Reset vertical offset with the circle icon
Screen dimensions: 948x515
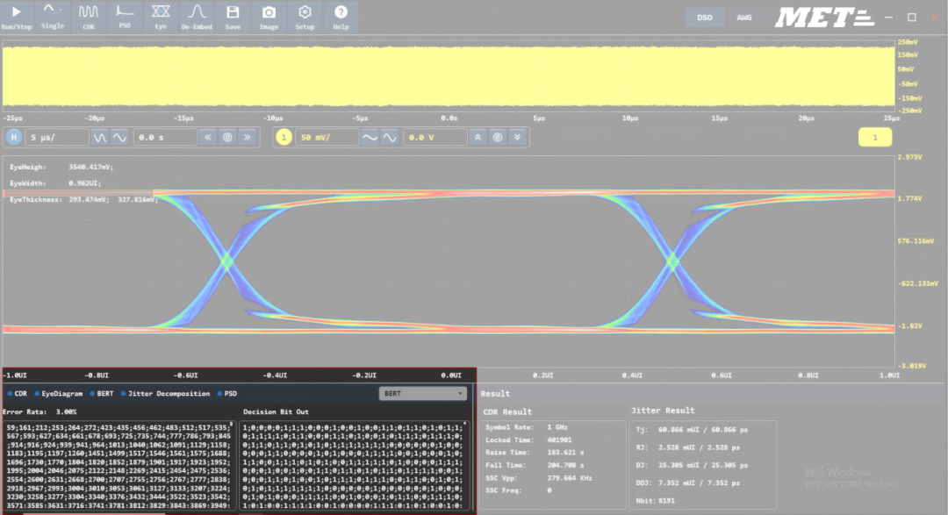498,137
